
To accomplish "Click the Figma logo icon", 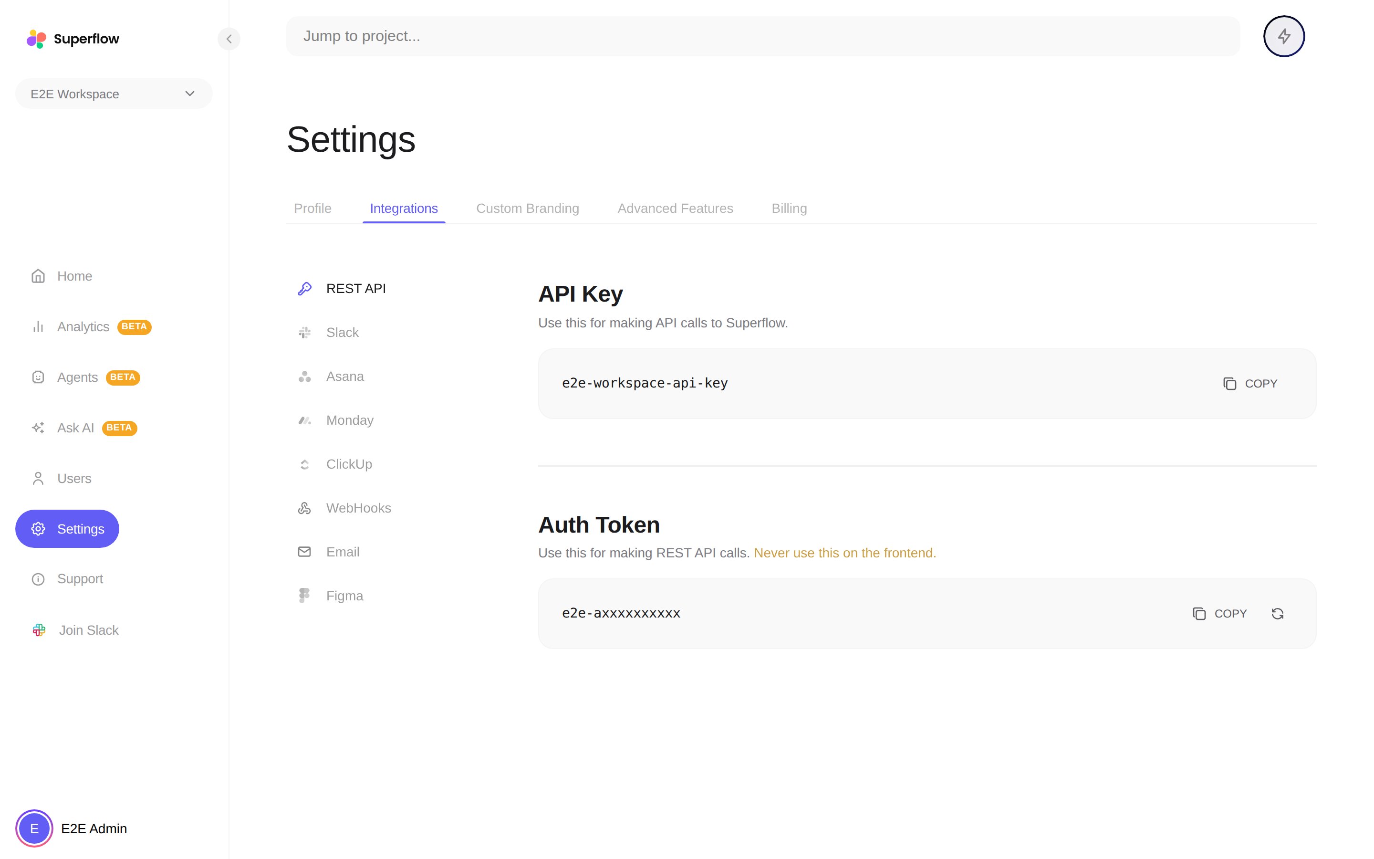I will click(x=305, y=596).
